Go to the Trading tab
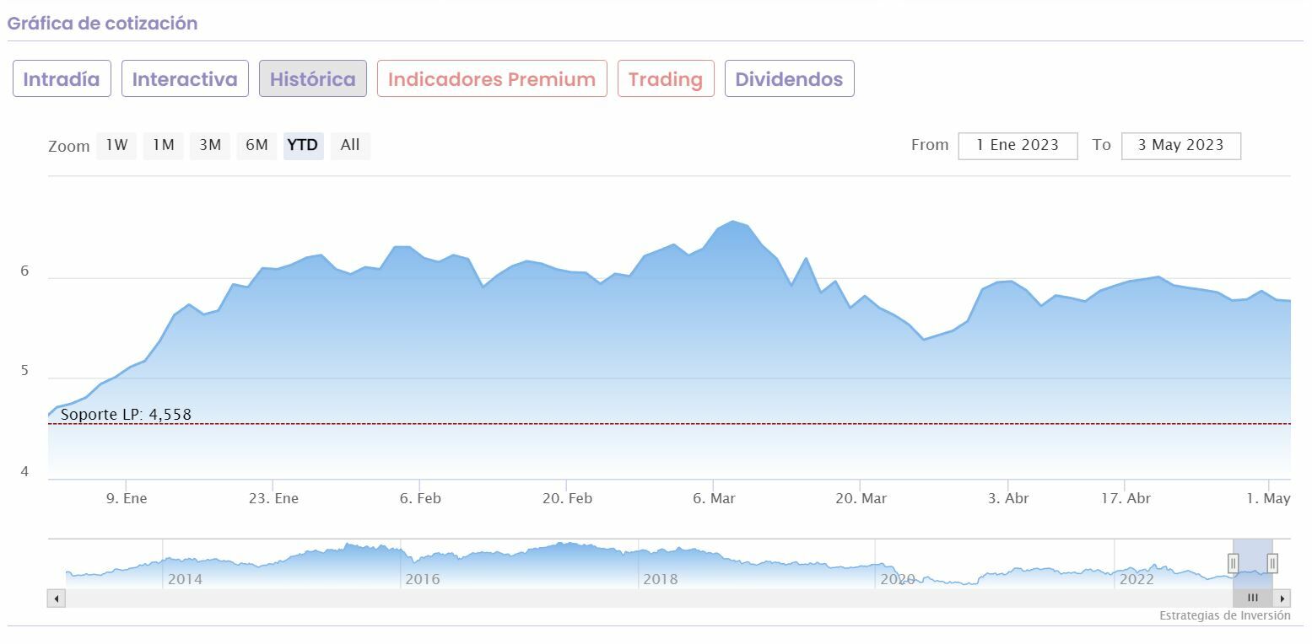The height and width of the screenshot is (644, 1312). point(666,79)
